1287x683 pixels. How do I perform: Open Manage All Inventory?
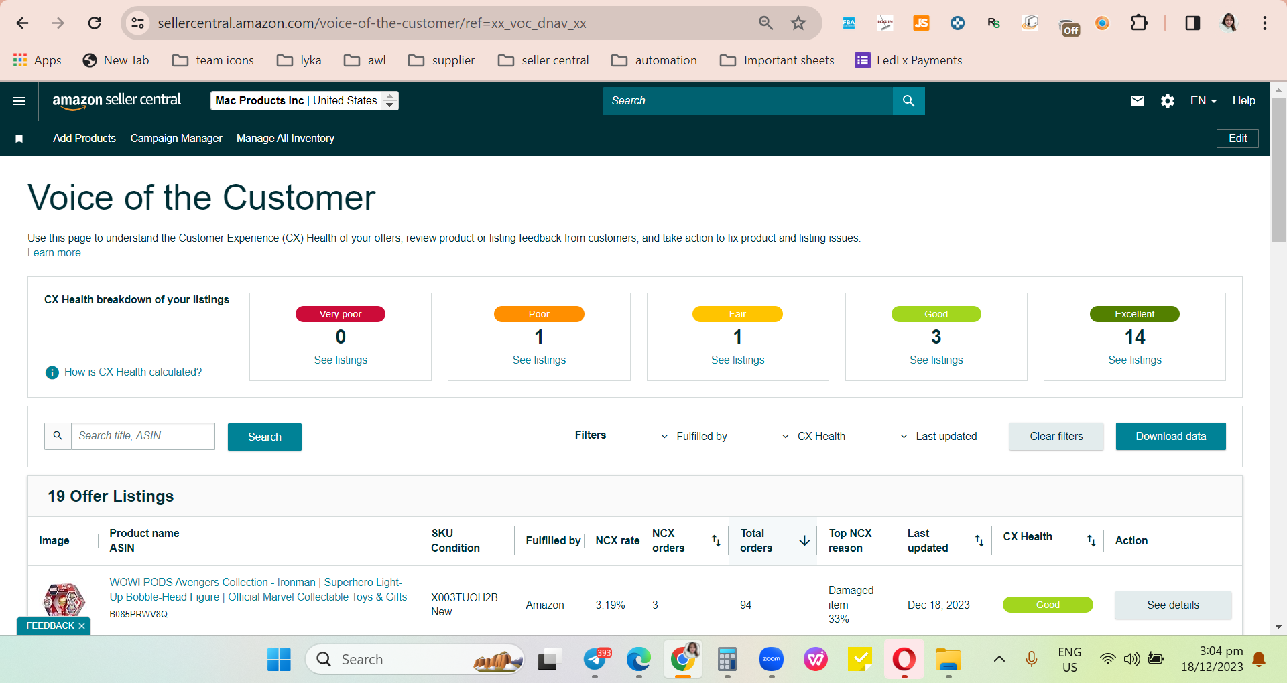click(286, 139)
